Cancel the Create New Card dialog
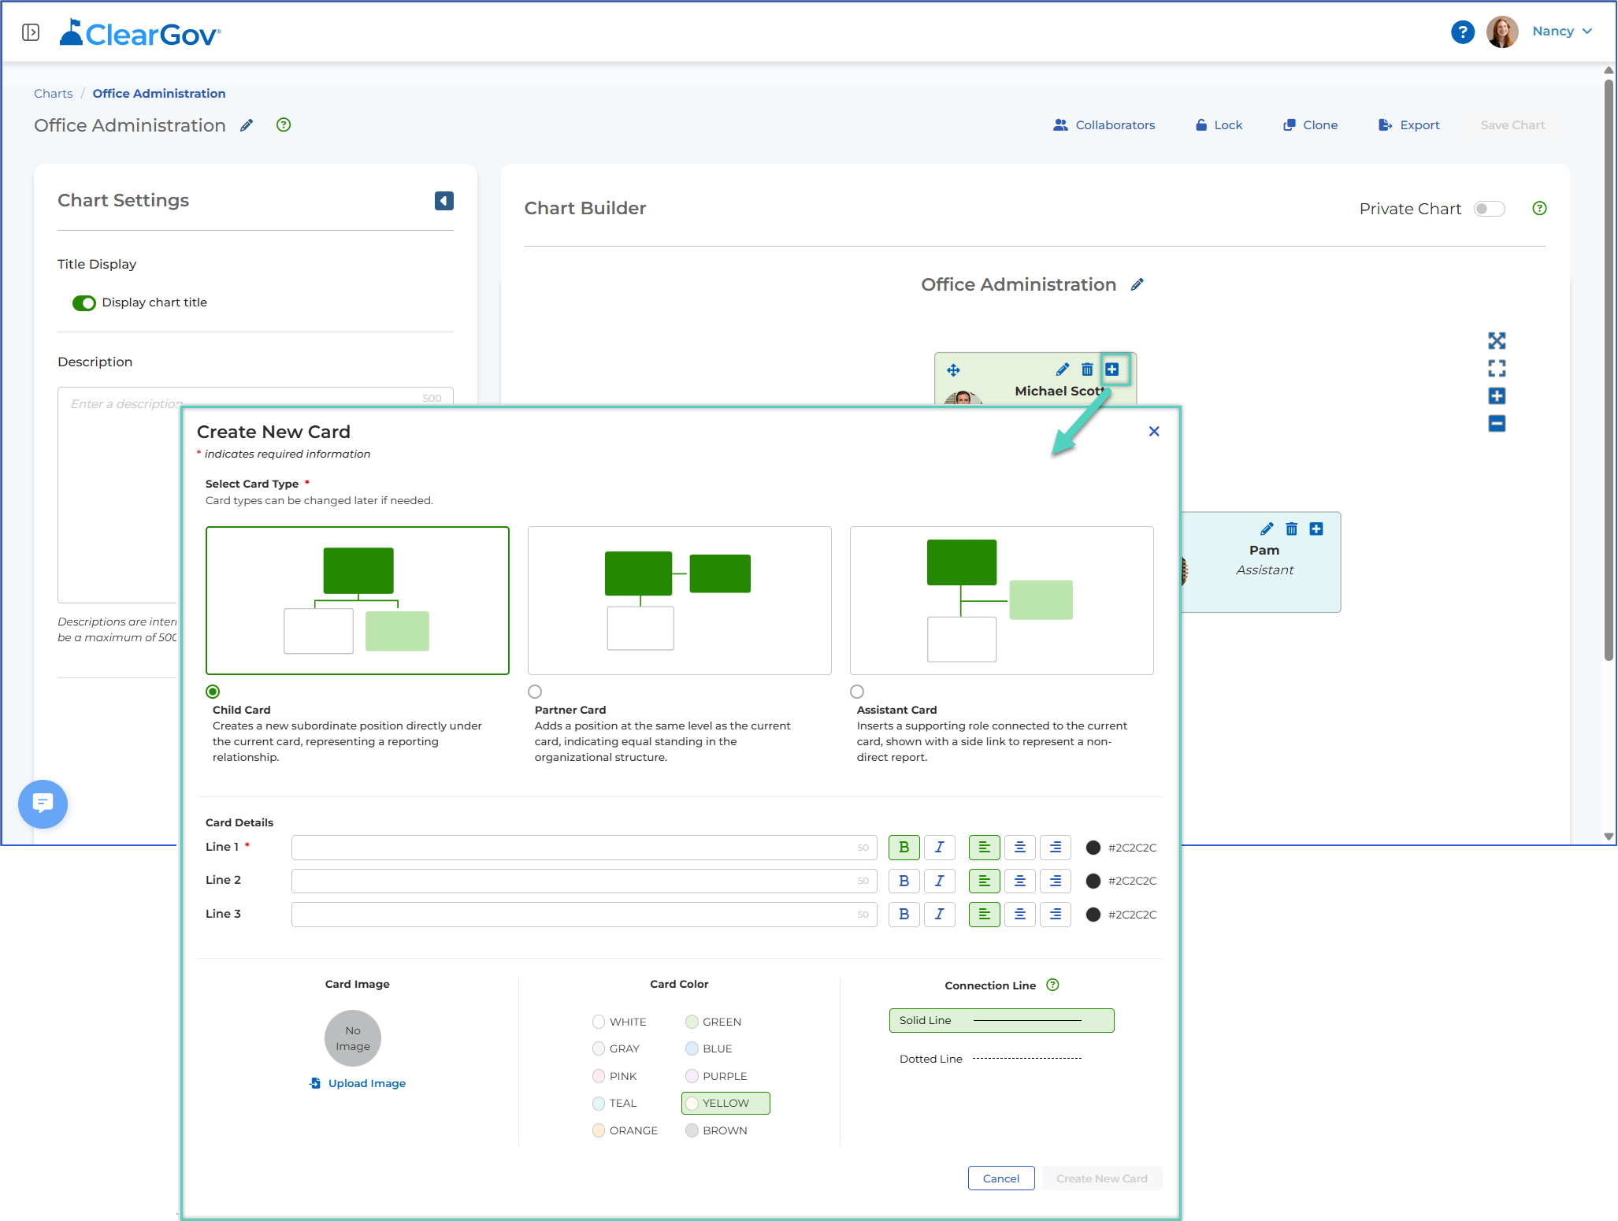Image resolution: width=1618 pixels, height=1221 pixels. (1000, 1178)
